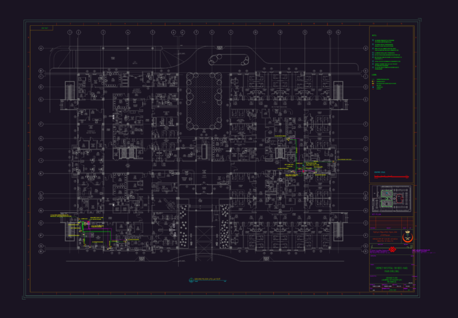Click the green sheet title block below MAIN BUILDING
458x318 pixels.
pyautogui.click(x=392, y=280)
